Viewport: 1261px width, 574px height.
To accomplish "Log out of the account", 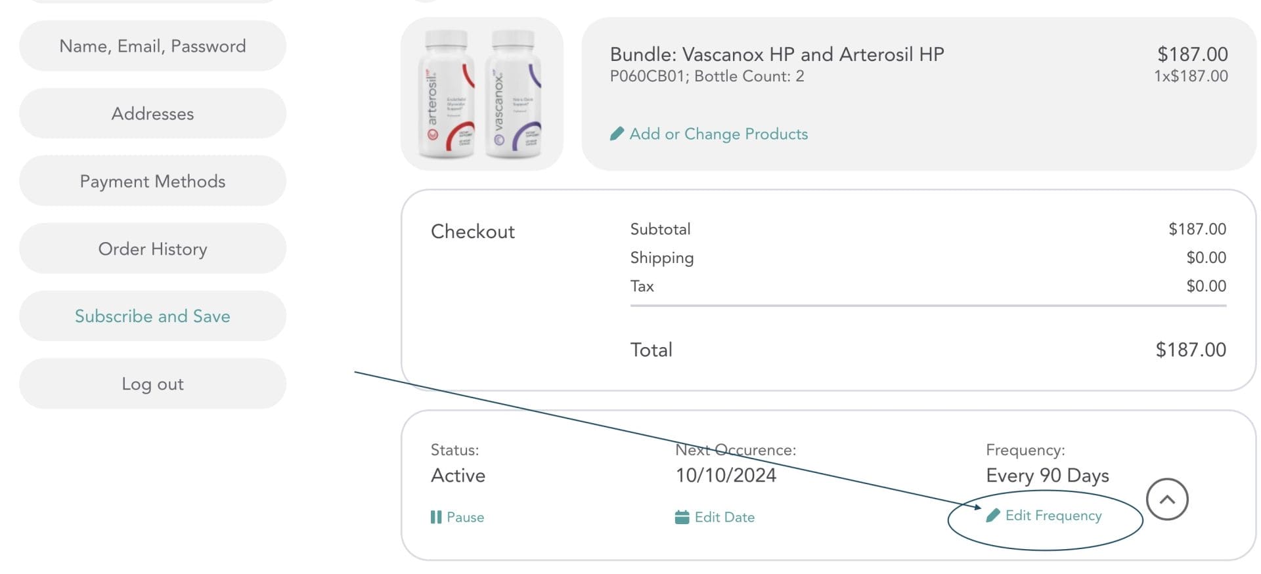I will click(x=152, y=384).
